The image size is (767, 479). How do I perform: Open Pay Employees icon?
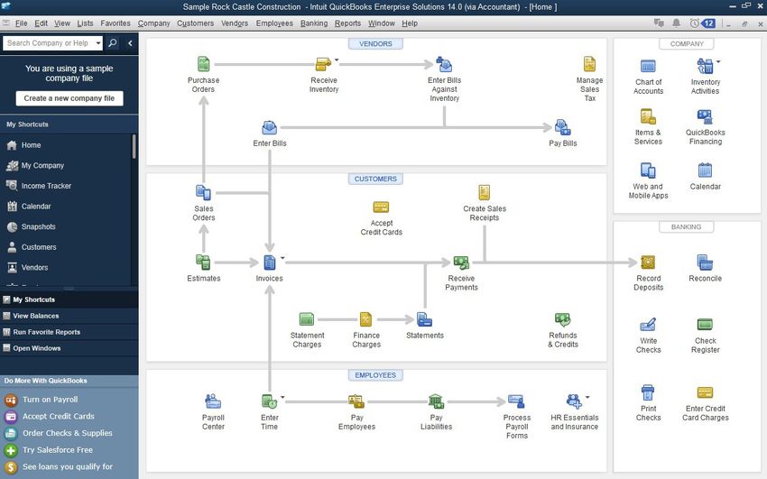click(356, 401)
